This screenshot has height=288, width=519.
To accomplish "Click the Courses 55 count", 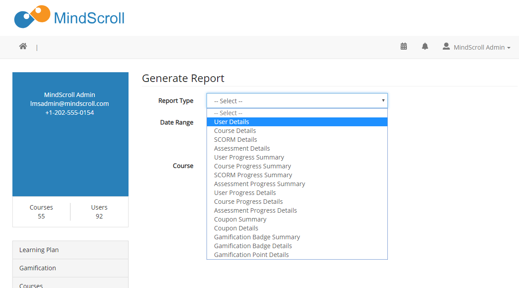I will coord(41,211).
